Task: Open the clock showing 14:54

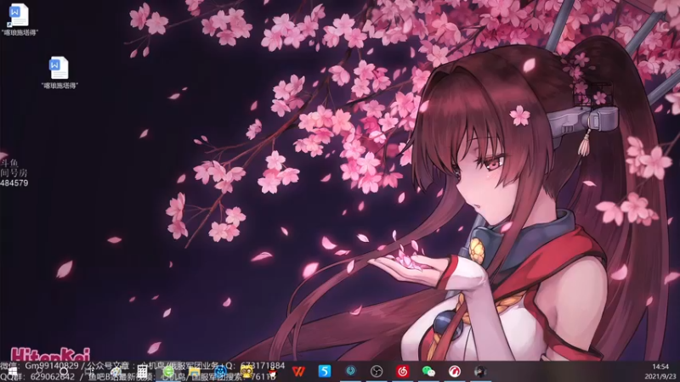Action: (x=660, y=367)
